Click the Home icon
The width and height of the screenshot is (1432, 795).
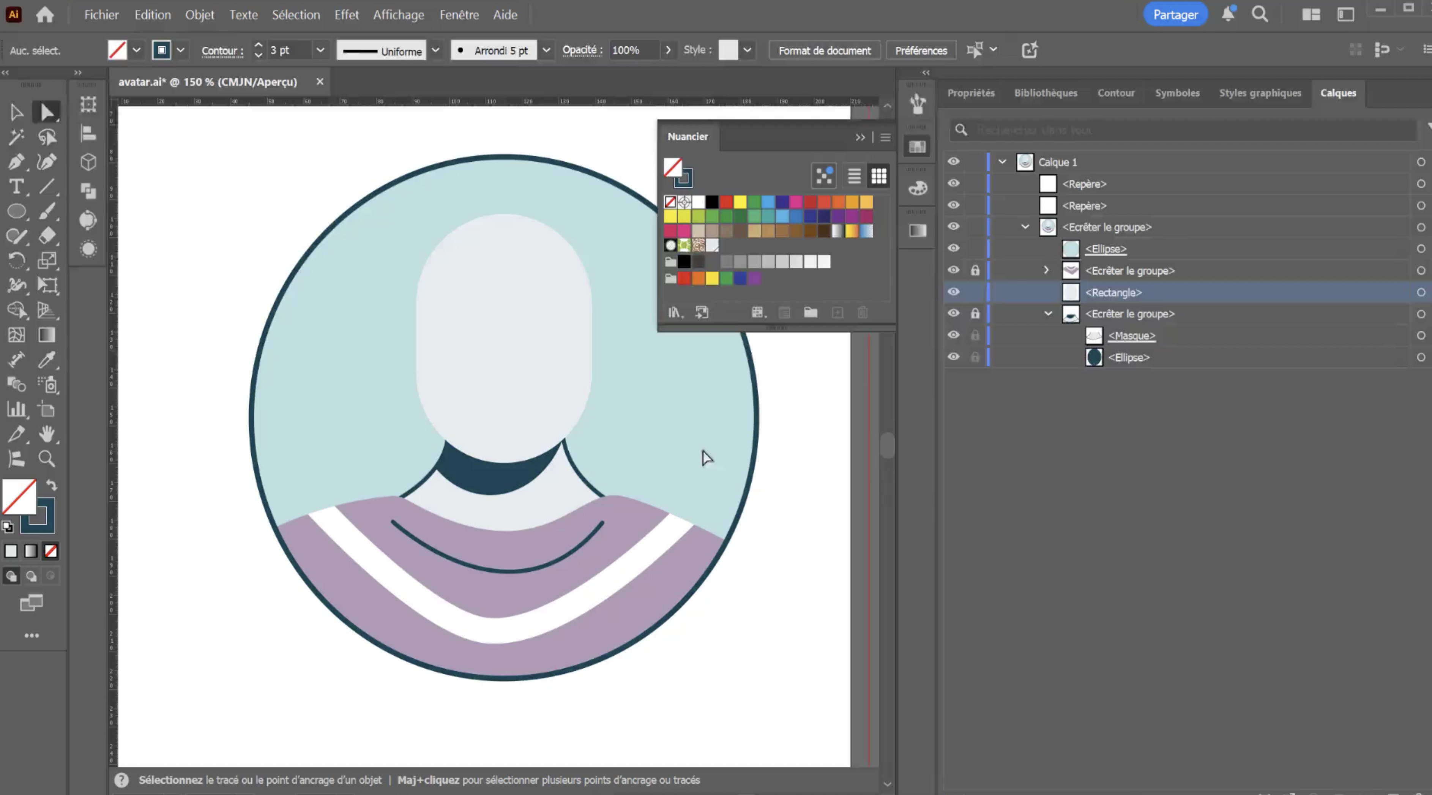pos(44,15)
